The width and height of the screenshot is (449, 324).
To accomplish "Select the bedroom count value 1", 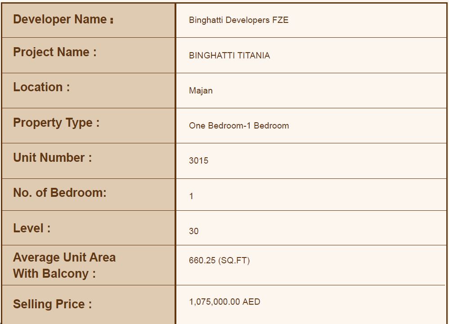I will [191, 196].
